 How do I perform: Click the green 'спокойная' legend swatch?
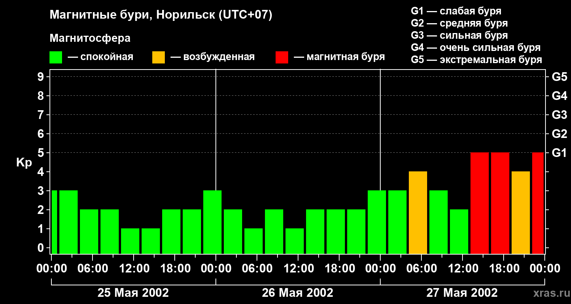[56, 57]
